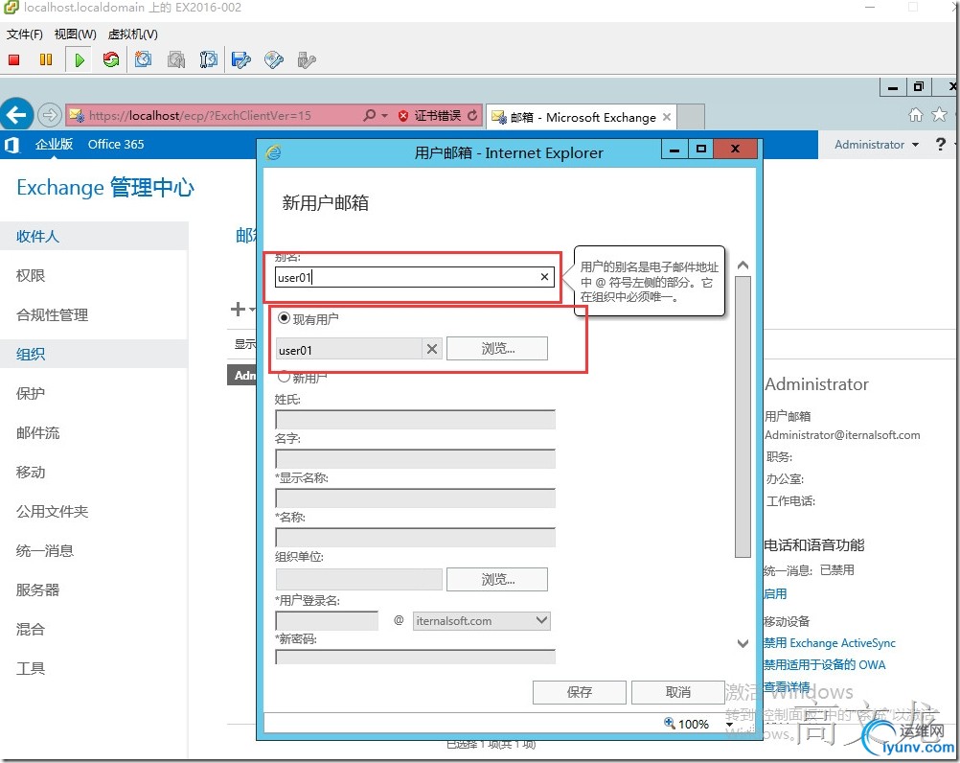The height and width of the screenshot is (763, 960).
Task: Open help with the question mark icon
Action: click(941, 145)
